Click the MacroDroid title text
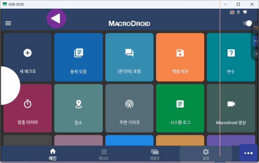259x163 pixels. (x=129, y=24)
